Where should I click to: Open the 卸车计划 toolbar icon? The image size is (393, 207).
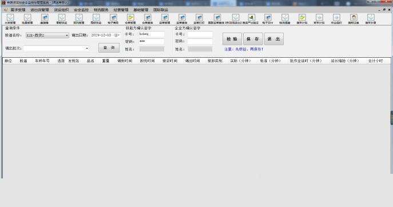319,19
